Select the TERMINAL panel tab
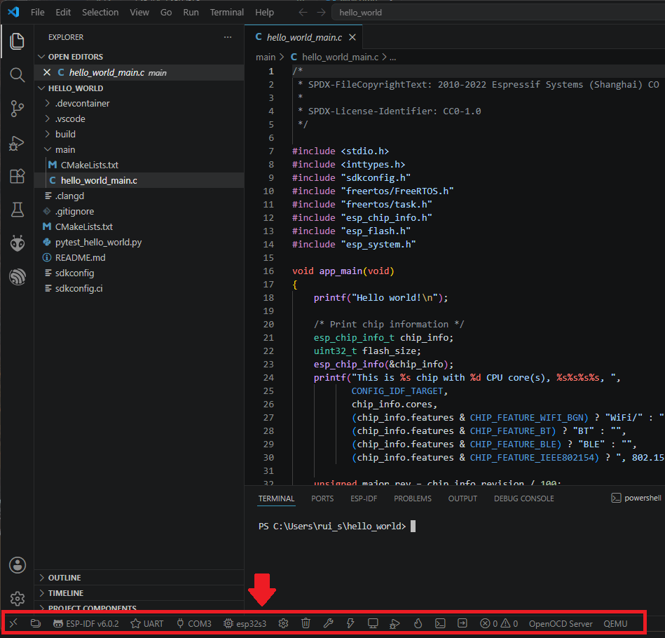 (x=277, y=498)
